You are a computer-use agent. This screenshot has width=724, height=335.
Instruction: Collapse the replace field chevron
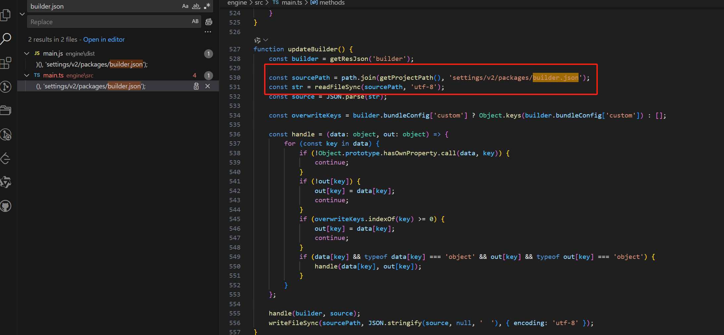click(22, 14)
